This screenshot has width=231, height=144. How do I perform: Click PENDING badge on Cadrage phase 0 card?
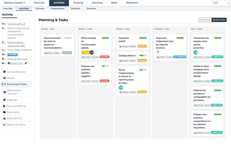point(142,60)
